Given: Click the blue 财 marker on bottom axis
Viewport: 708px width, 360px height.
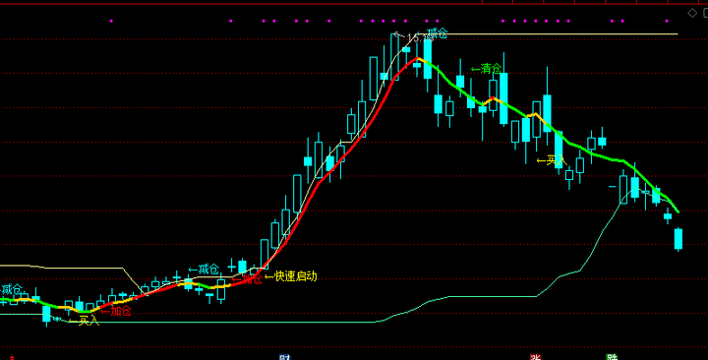Looking at the screenshot, I should (x=285, y=357).
